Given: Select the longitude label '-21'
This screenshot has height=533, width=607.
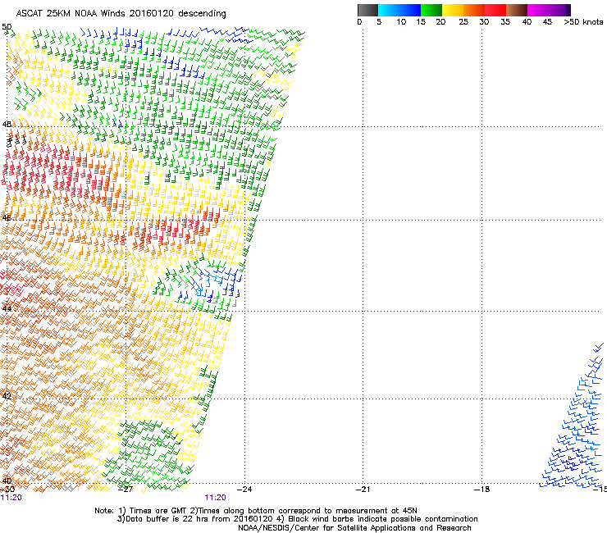Looking at the screenshot, I should pyautogui.click(x=363, y=490).
